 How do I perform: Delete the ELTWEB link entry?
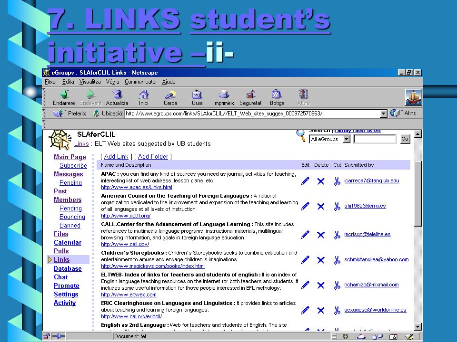(320, 285)
